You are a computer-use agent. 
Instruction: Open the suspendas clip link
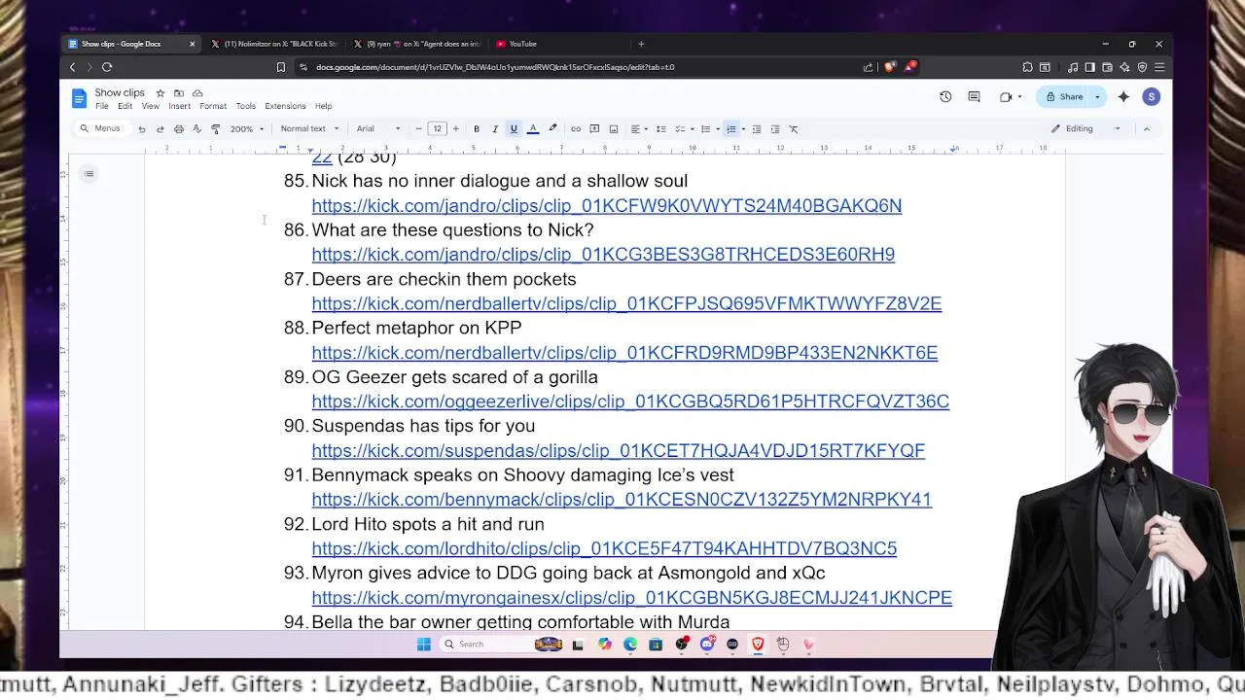click(618, 451)
